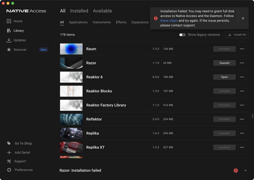
Task: Click the 'New' badge beside Discover
Action: [43, 50]
